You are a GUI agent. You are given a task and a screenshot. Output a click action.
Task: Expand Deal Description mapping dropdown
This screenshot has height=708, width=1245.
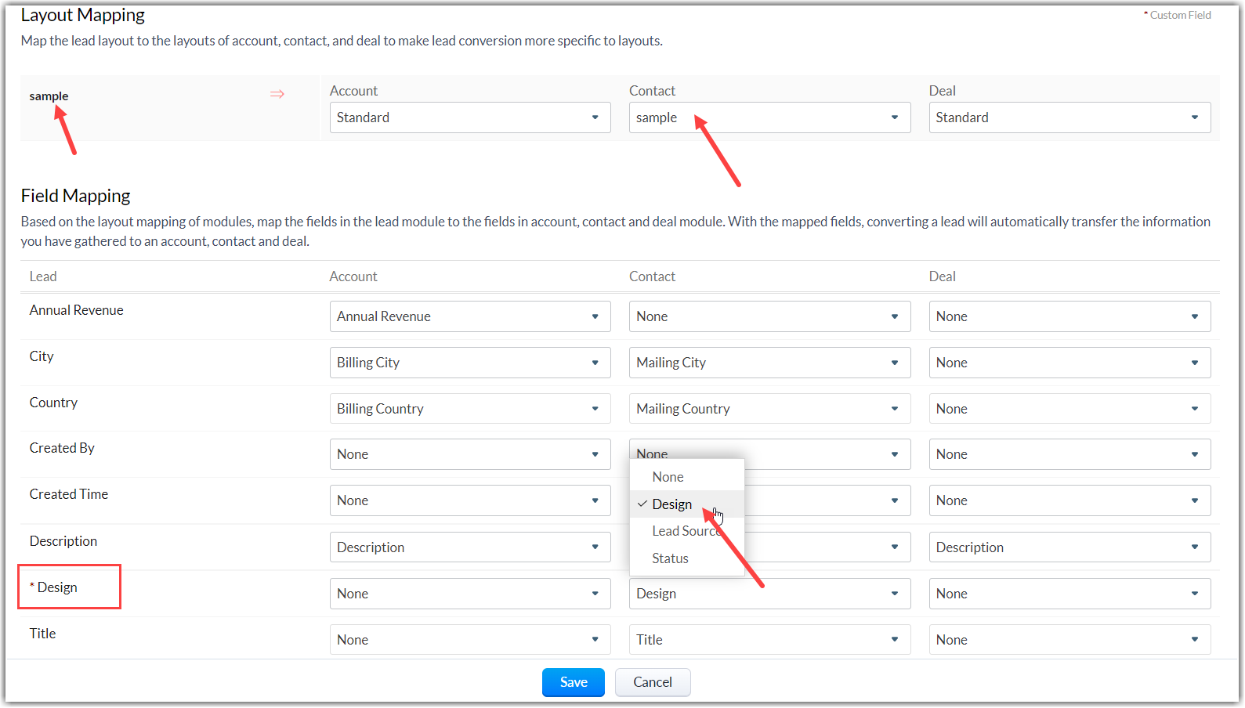click(1069, 547)
